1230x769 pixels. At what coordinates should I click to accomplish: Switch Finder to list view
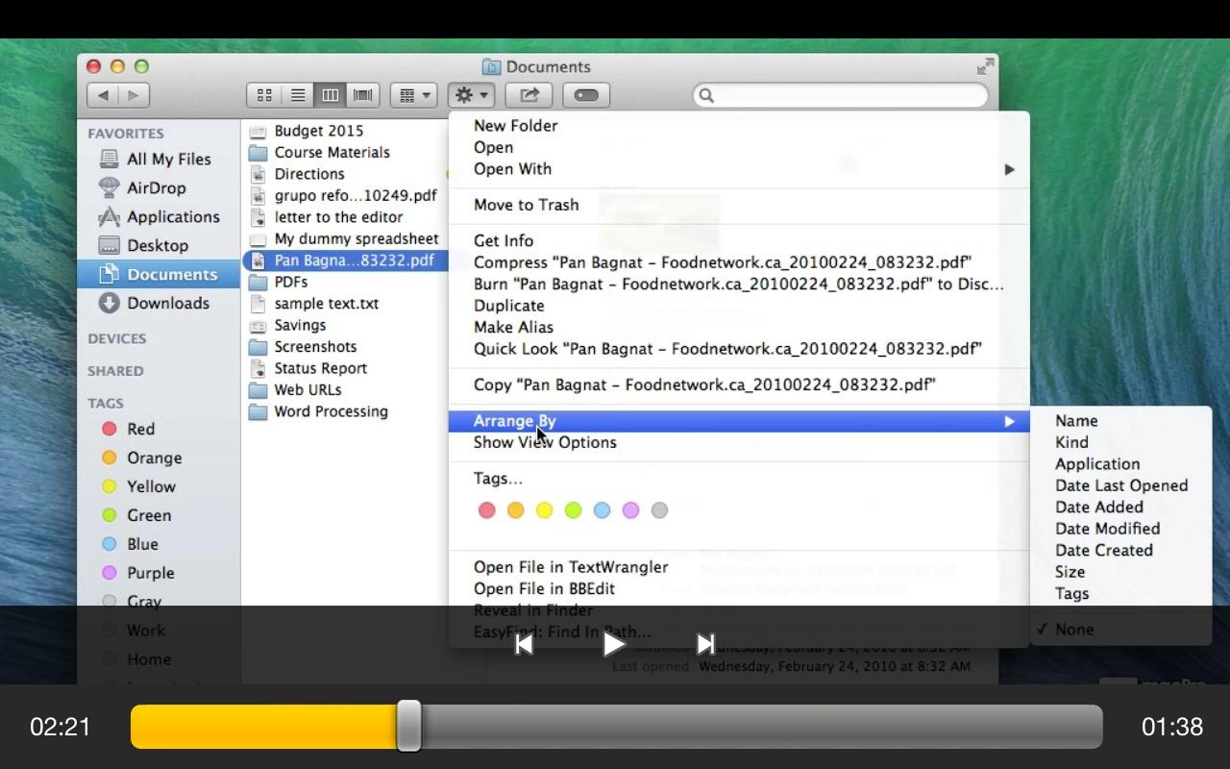298,95
